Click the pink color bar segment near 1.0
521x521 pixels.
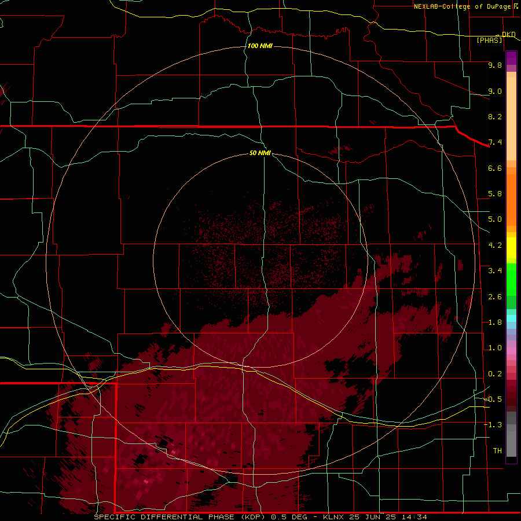tap(511, 351)
